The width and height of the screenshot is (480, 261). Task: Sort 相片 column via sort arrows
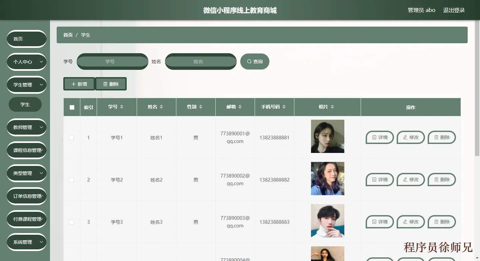(x=332, y=107)
